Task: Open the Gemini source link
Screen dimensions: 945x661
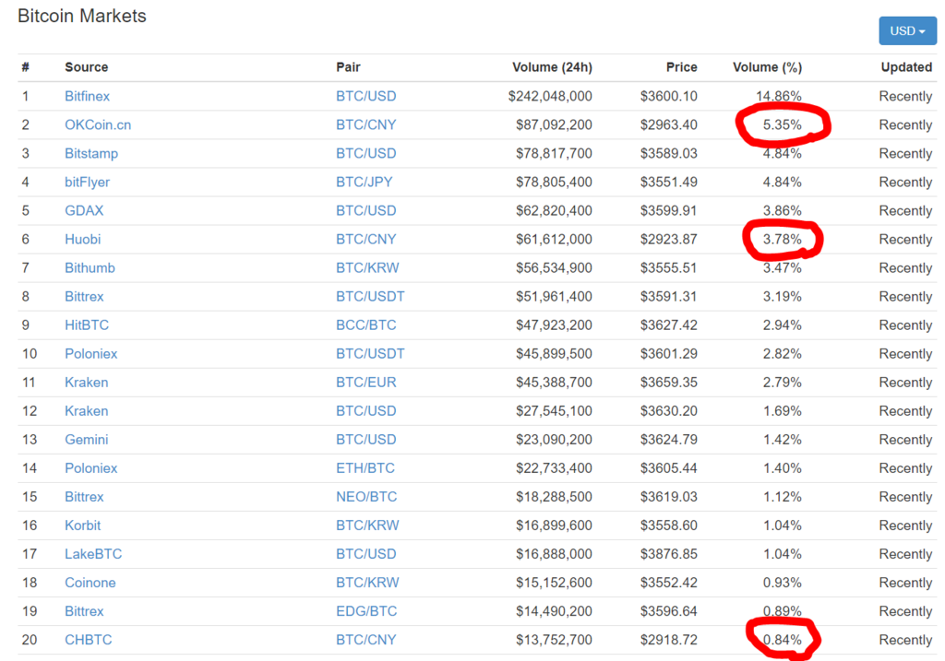Action: click(x=86, y=440)
